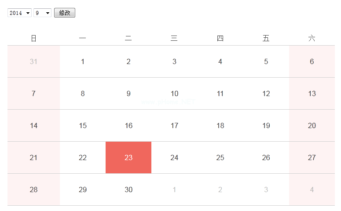Screen dimensions: 341x211
Task: Pick date 30 in the last row
Action: 128,190
